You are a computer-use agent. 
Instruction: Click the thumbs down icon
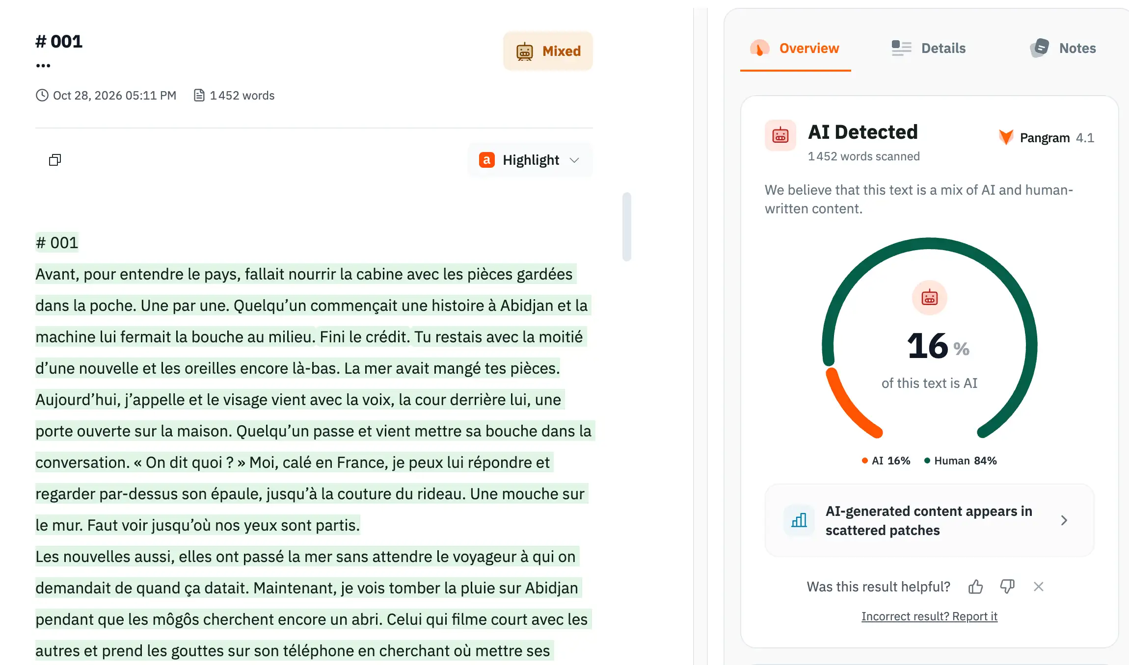point(1007,587)
